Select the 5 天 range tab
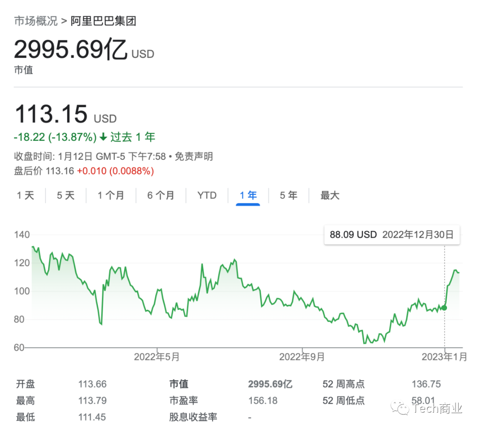 tap(66, 195)
